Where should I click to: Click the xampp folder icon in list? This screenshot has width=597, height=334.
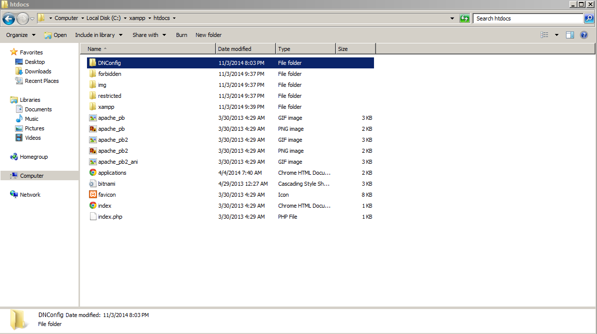click(92, 107)
